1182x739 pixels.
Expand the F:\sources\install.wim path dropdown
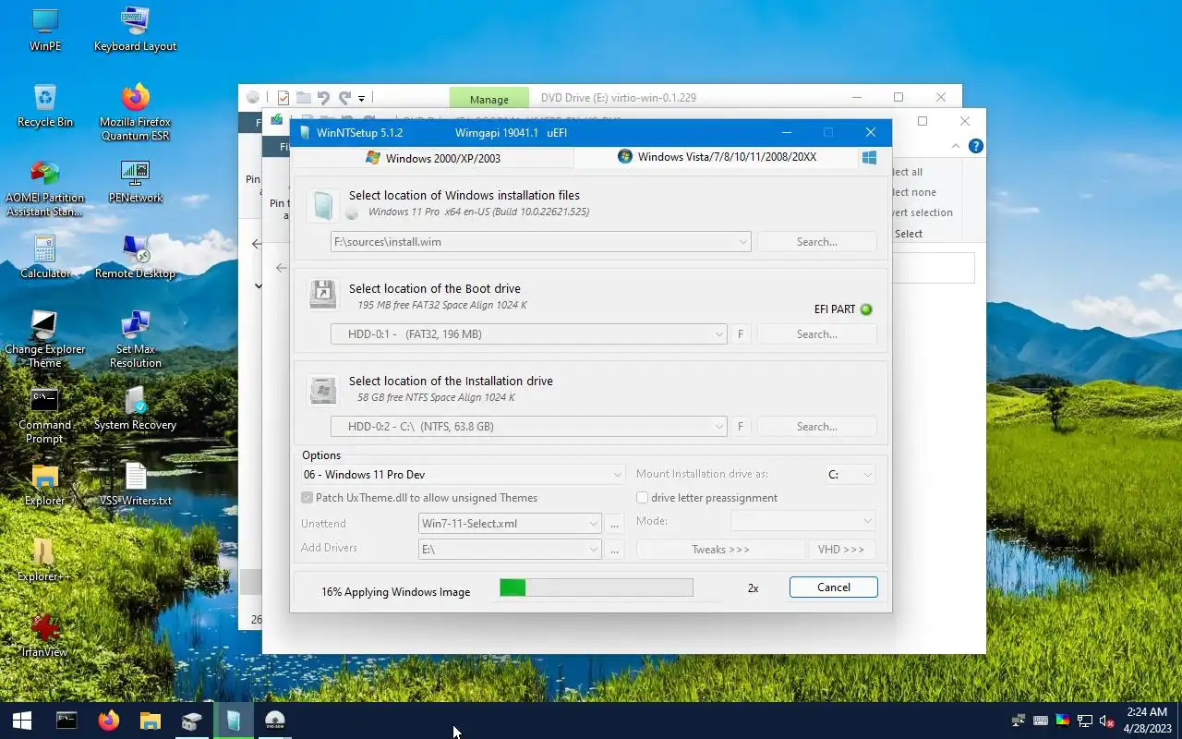(x=742, y=242)
